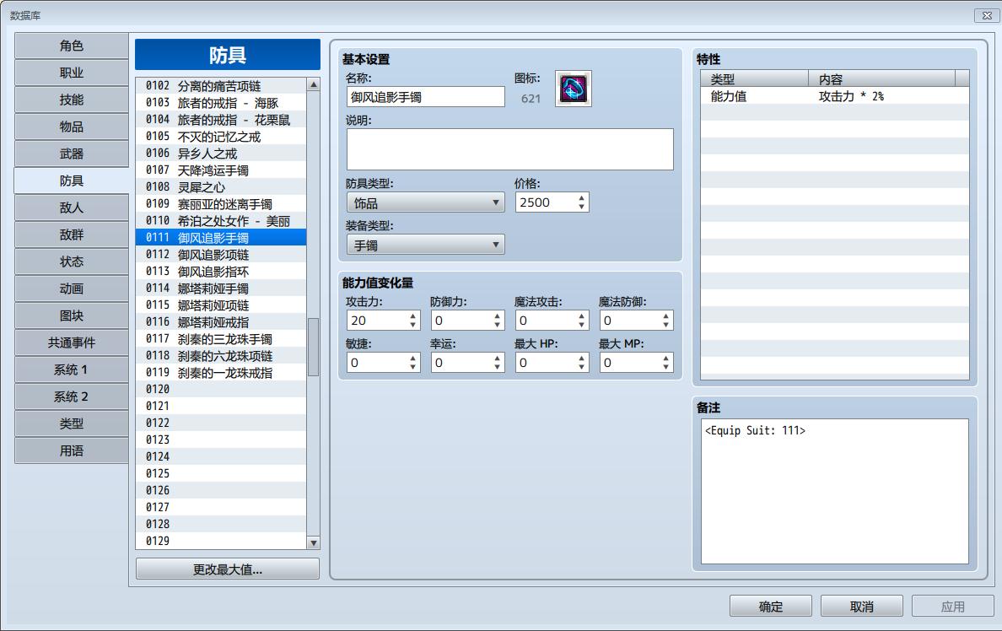
Task: Select armor 0115 娜塔莉娅项链
Action: [x=221, y=305]
